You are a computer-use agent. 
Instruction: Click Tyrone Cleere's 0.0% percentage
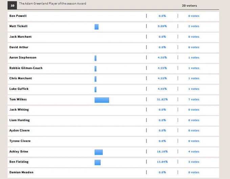pyautogui.click(x=162, y=141)
